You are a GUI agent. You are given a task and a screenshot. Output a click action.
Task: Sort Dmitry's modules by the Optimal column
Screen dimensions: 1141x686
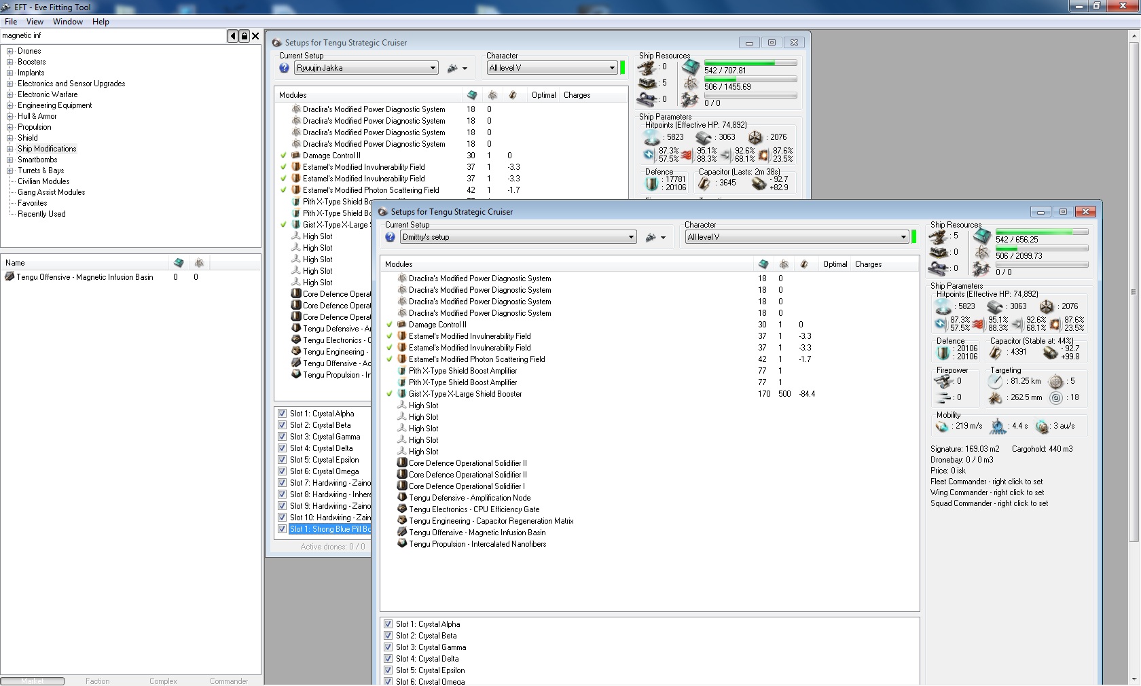click(x=835, y=264)
